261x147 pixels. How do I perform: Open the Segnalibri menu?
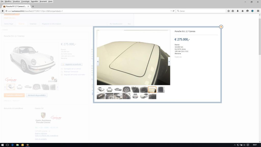34,1
